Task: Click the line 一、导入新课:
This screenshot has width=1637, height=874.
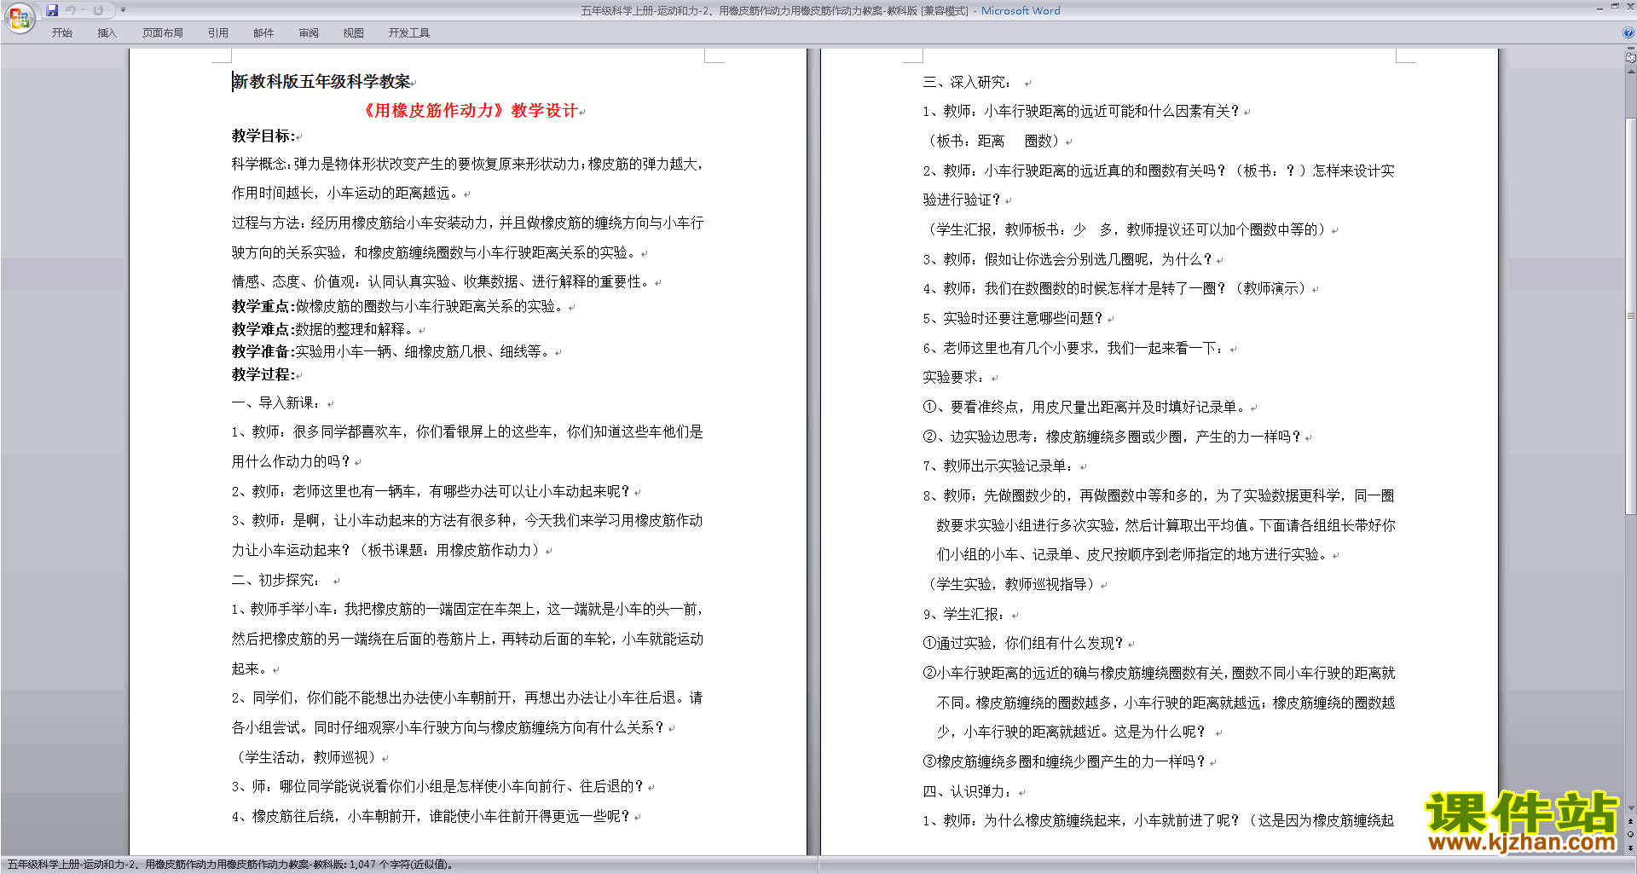Action: pos(276,403)
